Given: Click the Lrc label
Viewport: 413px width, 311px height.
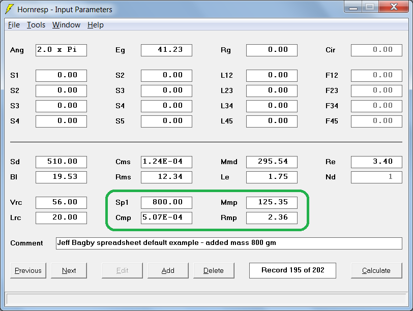Looking at the screenshot, I should (16, 218).
